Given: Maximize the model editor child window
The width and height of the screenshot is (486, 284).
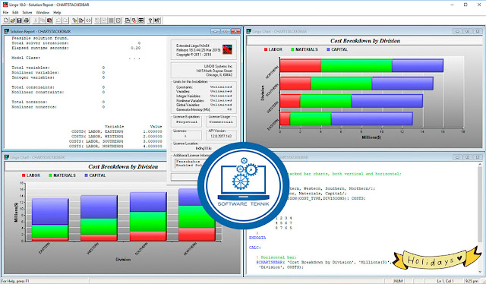Looking at the screenshot, I should tap(468, 157).
